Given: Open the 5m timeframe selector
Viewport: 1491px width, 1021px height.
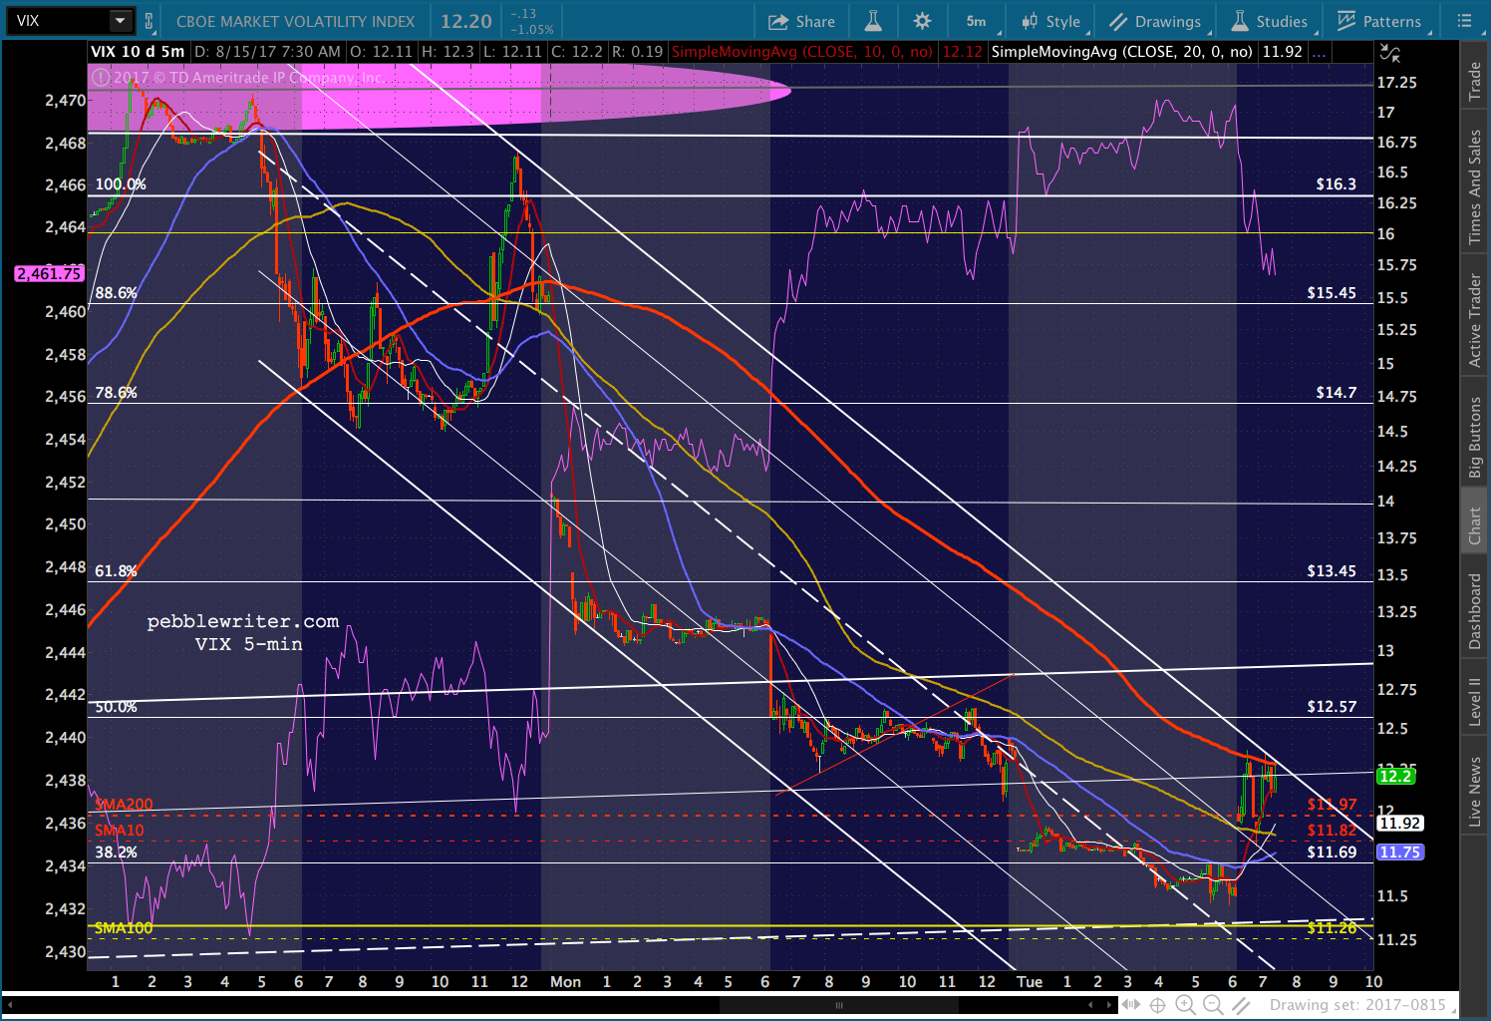Looking at the screenshot, I should point(976,21).
